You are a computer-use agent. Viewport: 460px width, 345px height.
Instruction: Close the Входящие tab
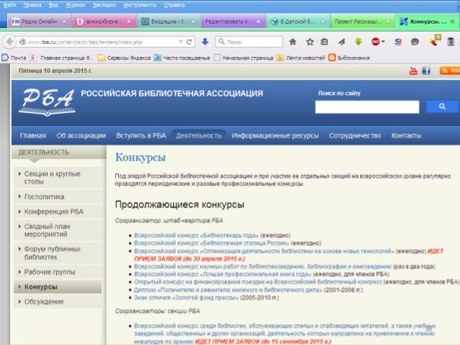[194, 22]
